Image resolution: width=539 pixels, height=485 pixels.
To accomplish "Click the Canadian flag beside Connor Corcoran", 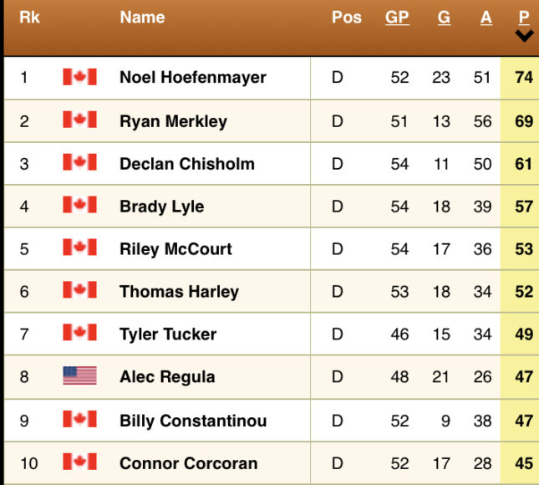I will [x=79, y=462].
